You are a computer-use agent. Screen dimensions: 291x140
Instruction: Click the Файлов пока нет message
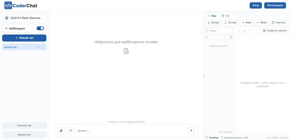pos(219,46)
